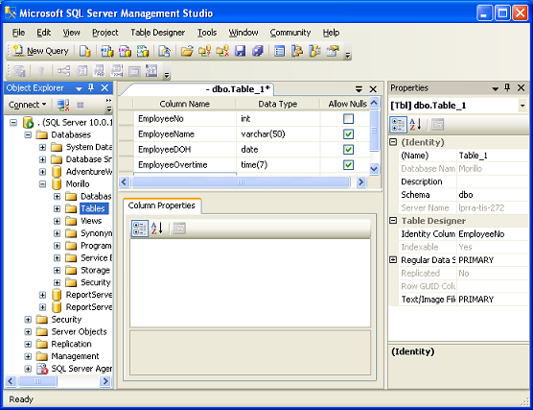533x410 pixels.
Task: Select the dbo.Table_1 document tab
Action: click(200, 89)
